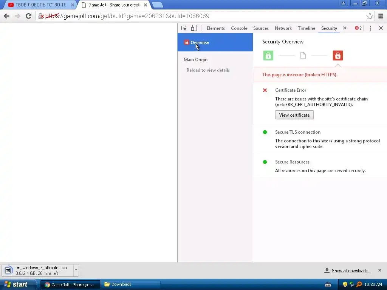Image resolution: width=387 pixels, height=290 pixels.
Task: Select Overview in the security sidebar
Action: pos(215,42)
